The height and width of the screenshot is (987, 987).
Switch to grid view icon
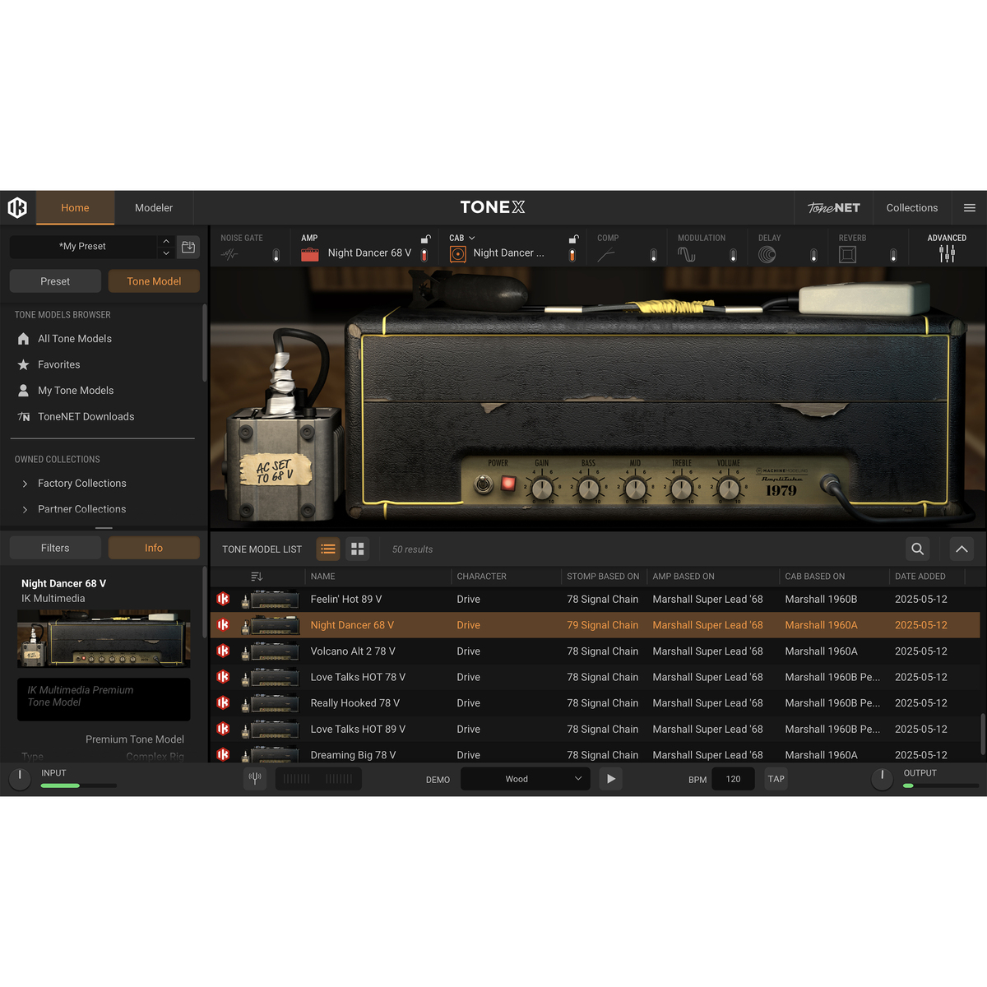point(357,549)
